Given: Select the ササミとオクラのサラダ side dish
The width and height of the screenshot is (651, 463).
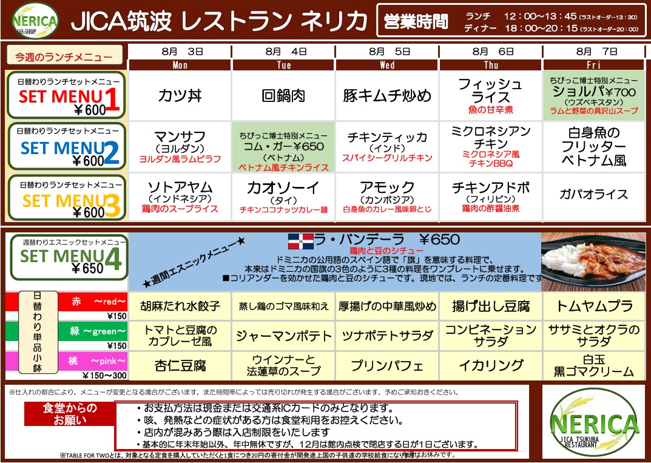Looking at the screenshot, I should point(594,336).
